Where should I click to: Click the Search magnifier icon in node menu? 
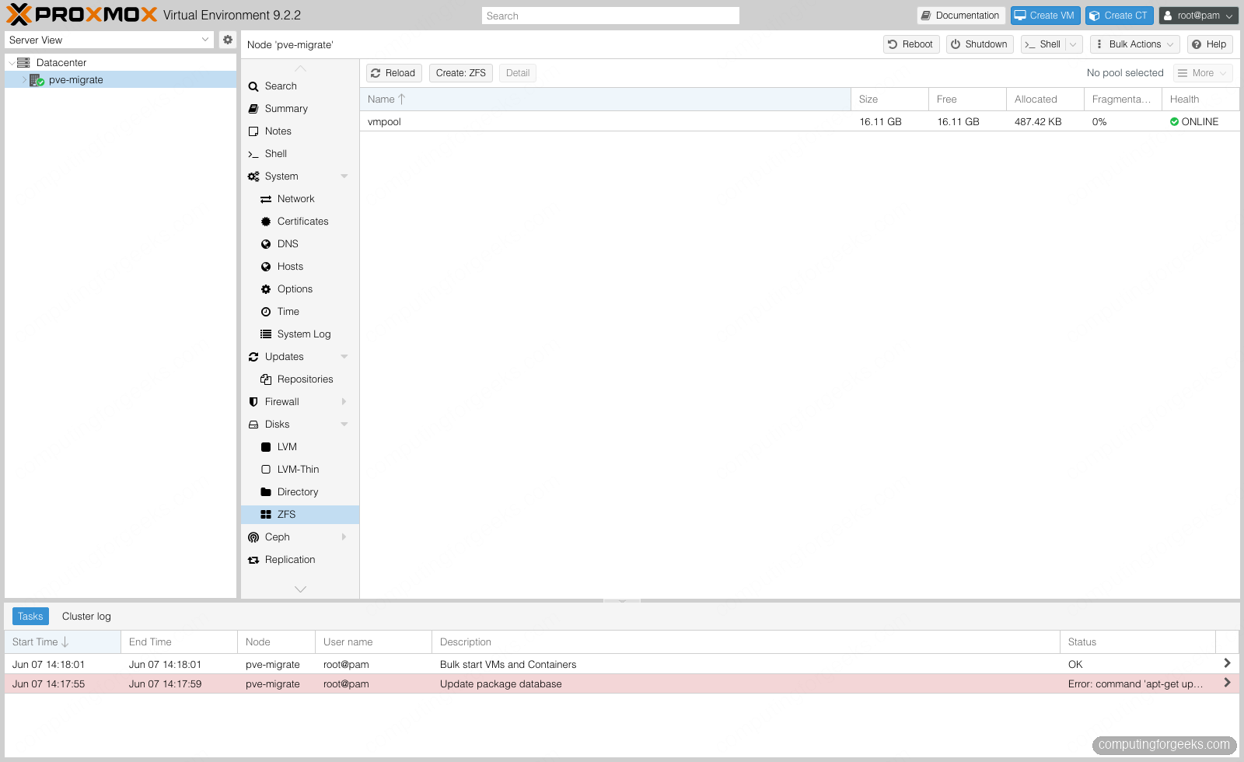(x=253, y=86)
